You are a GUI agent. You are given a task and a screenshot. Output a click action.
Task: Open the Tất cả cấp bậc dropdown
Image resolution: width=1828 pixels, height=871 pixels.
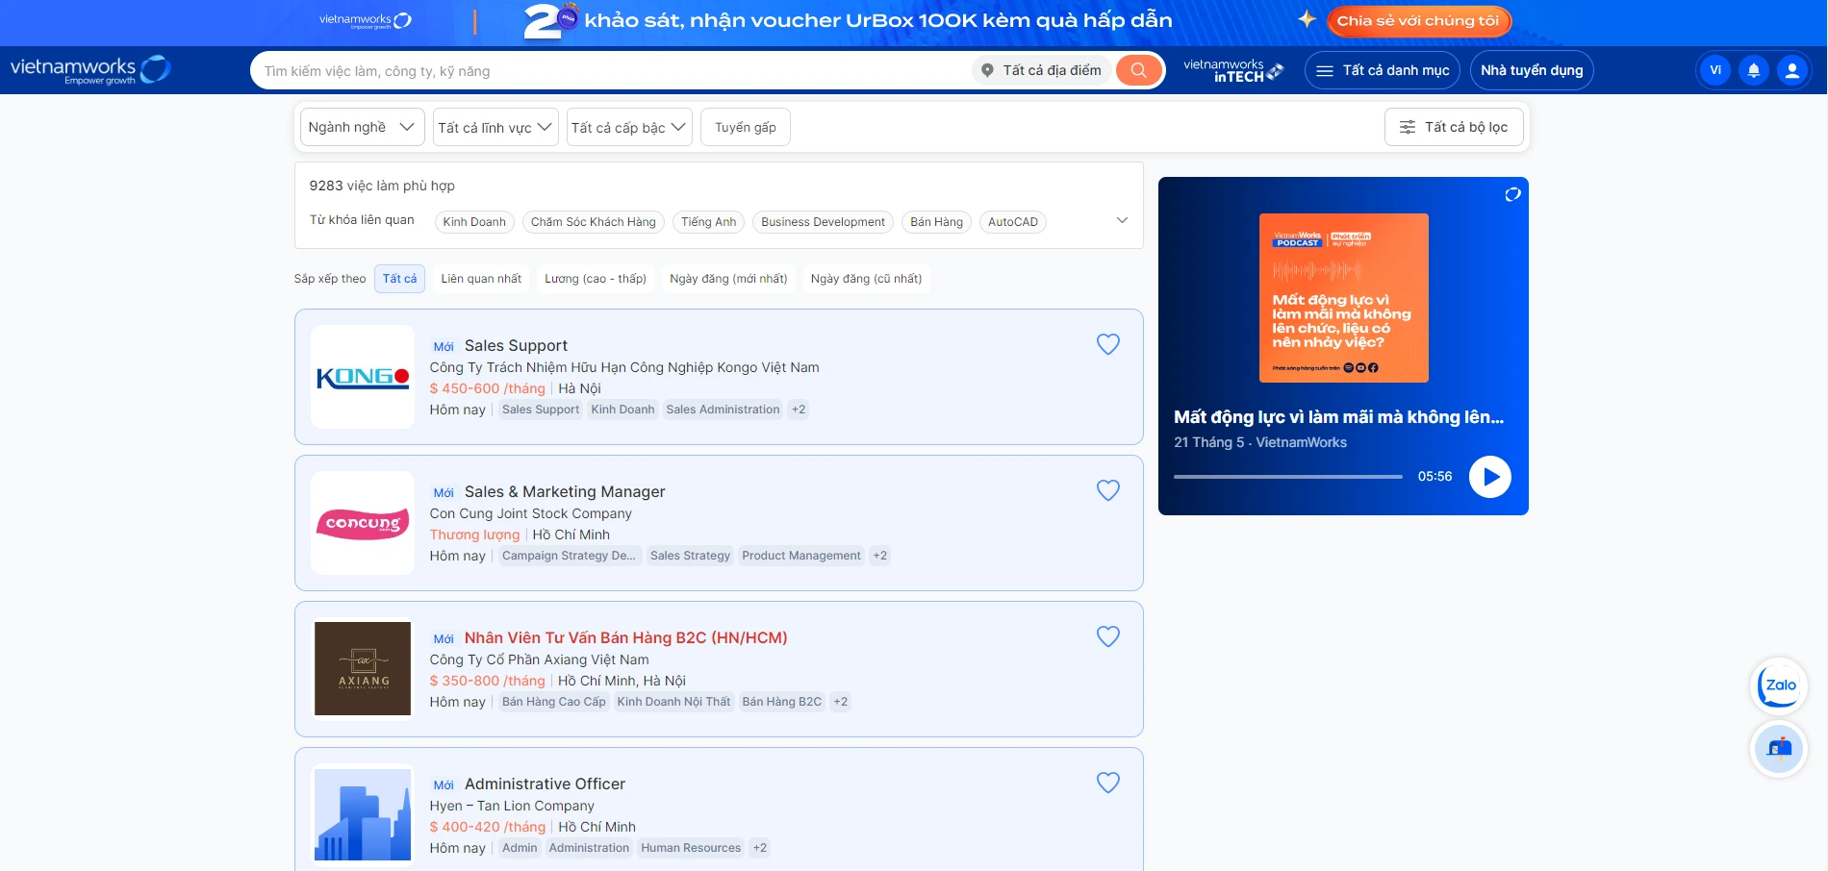pos(629,127)
